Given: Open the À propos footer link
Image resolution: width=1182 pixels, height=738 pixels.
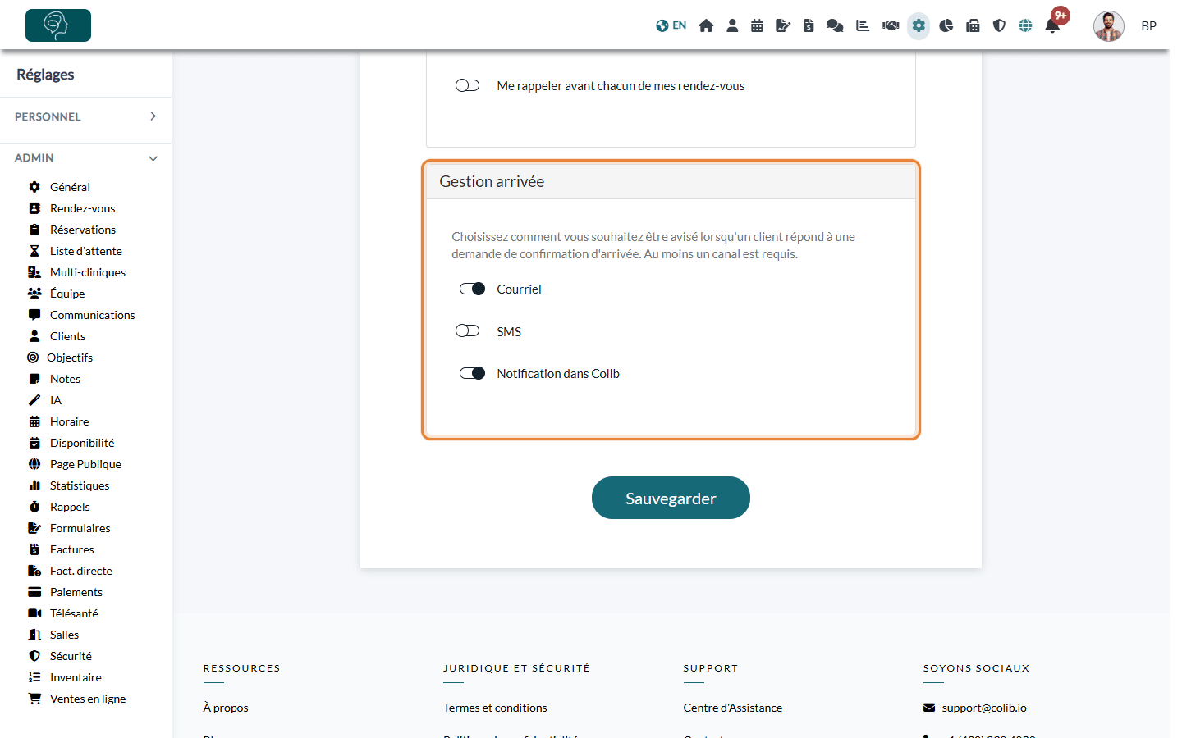Looking at the screenshot, I should 226,708.
